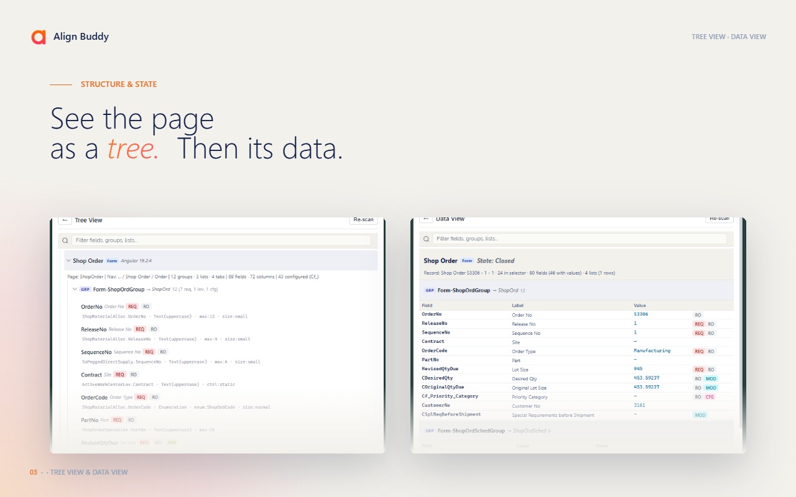Click the Data View filter field
Image resolution: width=796 pixels, height=497 pixels.
(580, 239)
